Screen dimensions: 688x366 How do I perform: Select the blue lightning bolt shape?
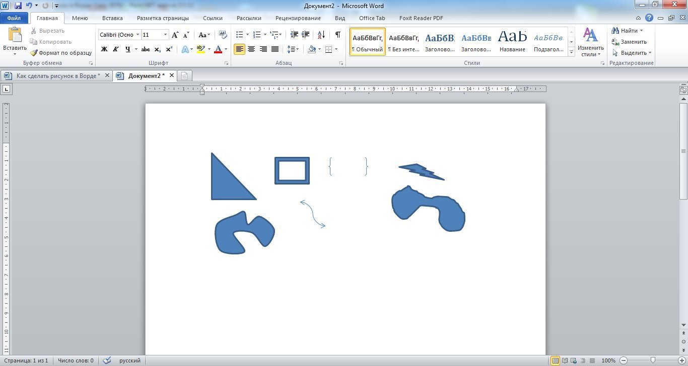click(x=421, y=171)
